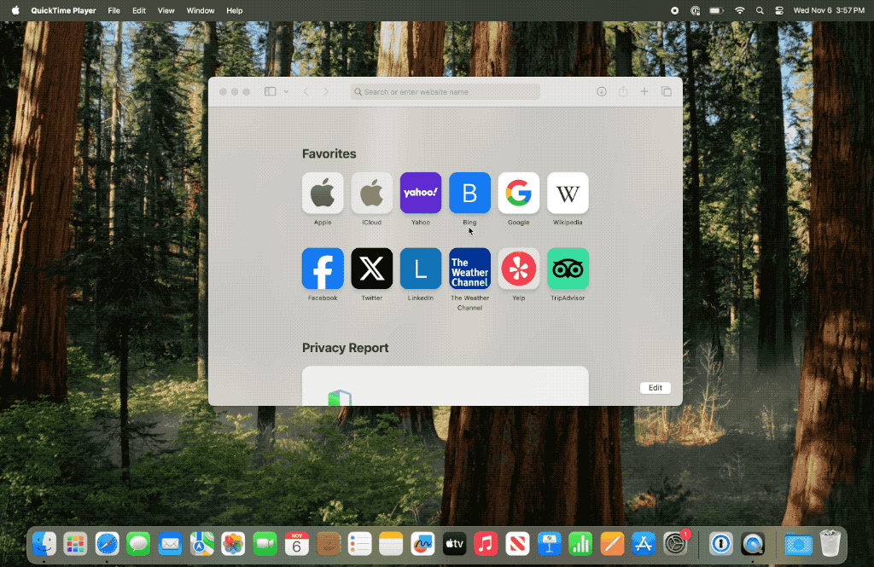Show battery status in menu bar

[x=716, y=10]
